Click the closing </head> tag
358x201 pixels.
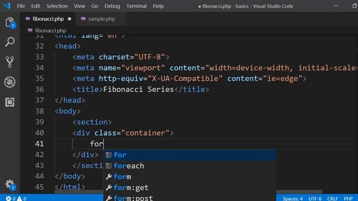click(70, 100)
